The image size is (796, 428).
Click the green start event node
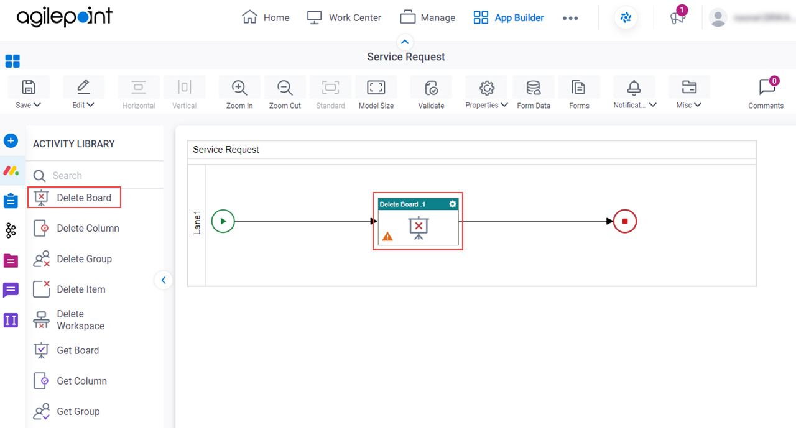click(x=223, y=221)
